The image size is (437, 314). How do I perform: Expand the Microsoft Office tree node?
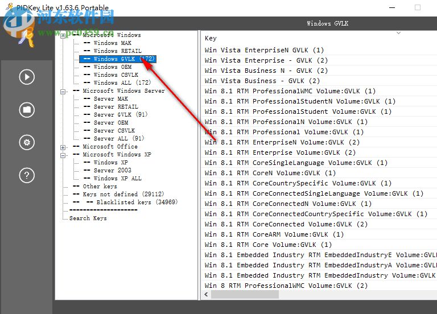tap(63, 147)
